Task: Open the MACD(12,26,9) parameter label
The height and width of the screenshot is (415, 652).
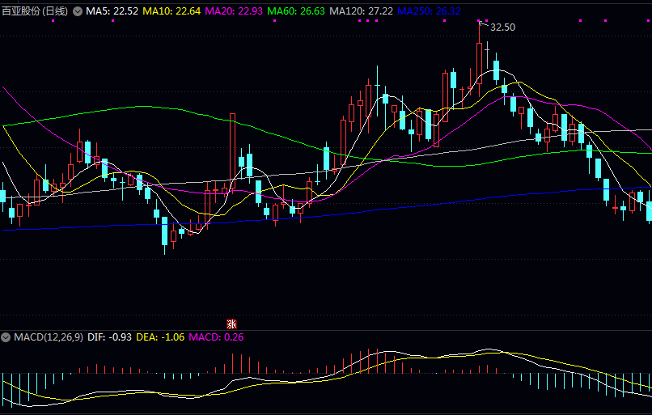Action: [x=48, y=337]
